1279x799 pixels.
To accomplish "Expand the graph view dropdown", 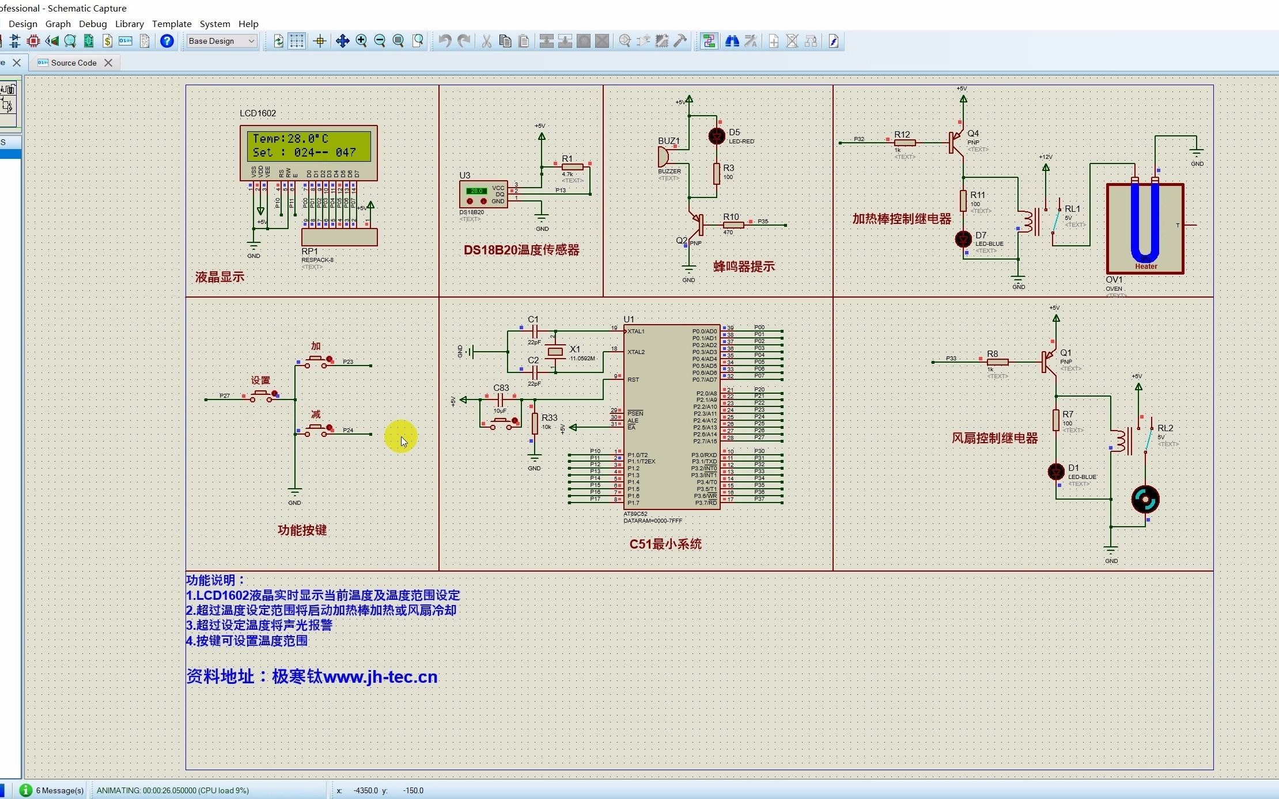I will [x=57, y=23].
